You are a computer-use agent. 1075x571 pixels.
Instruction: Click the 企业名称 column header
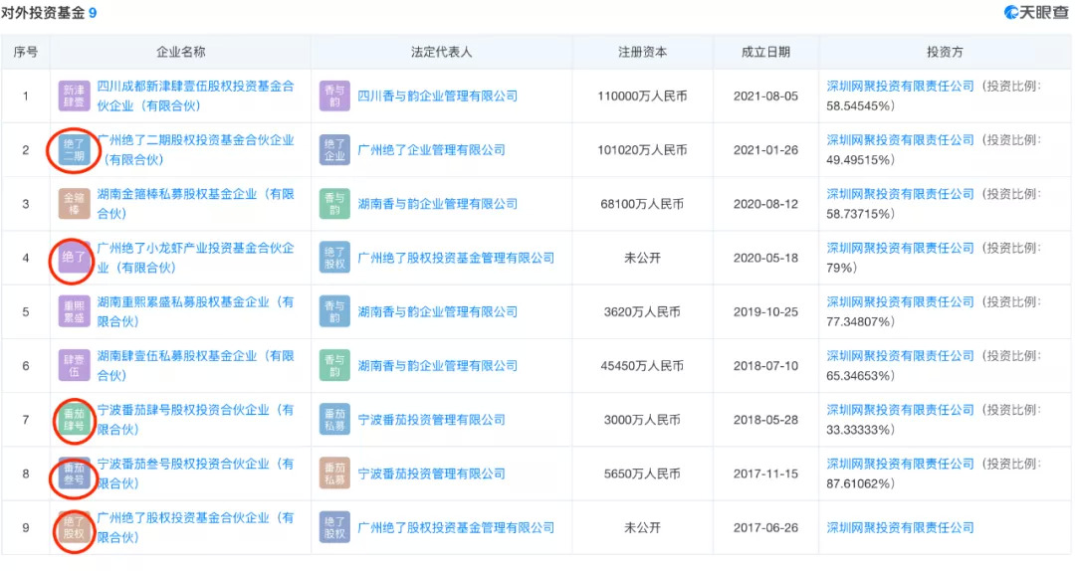(x=181, y=52)
